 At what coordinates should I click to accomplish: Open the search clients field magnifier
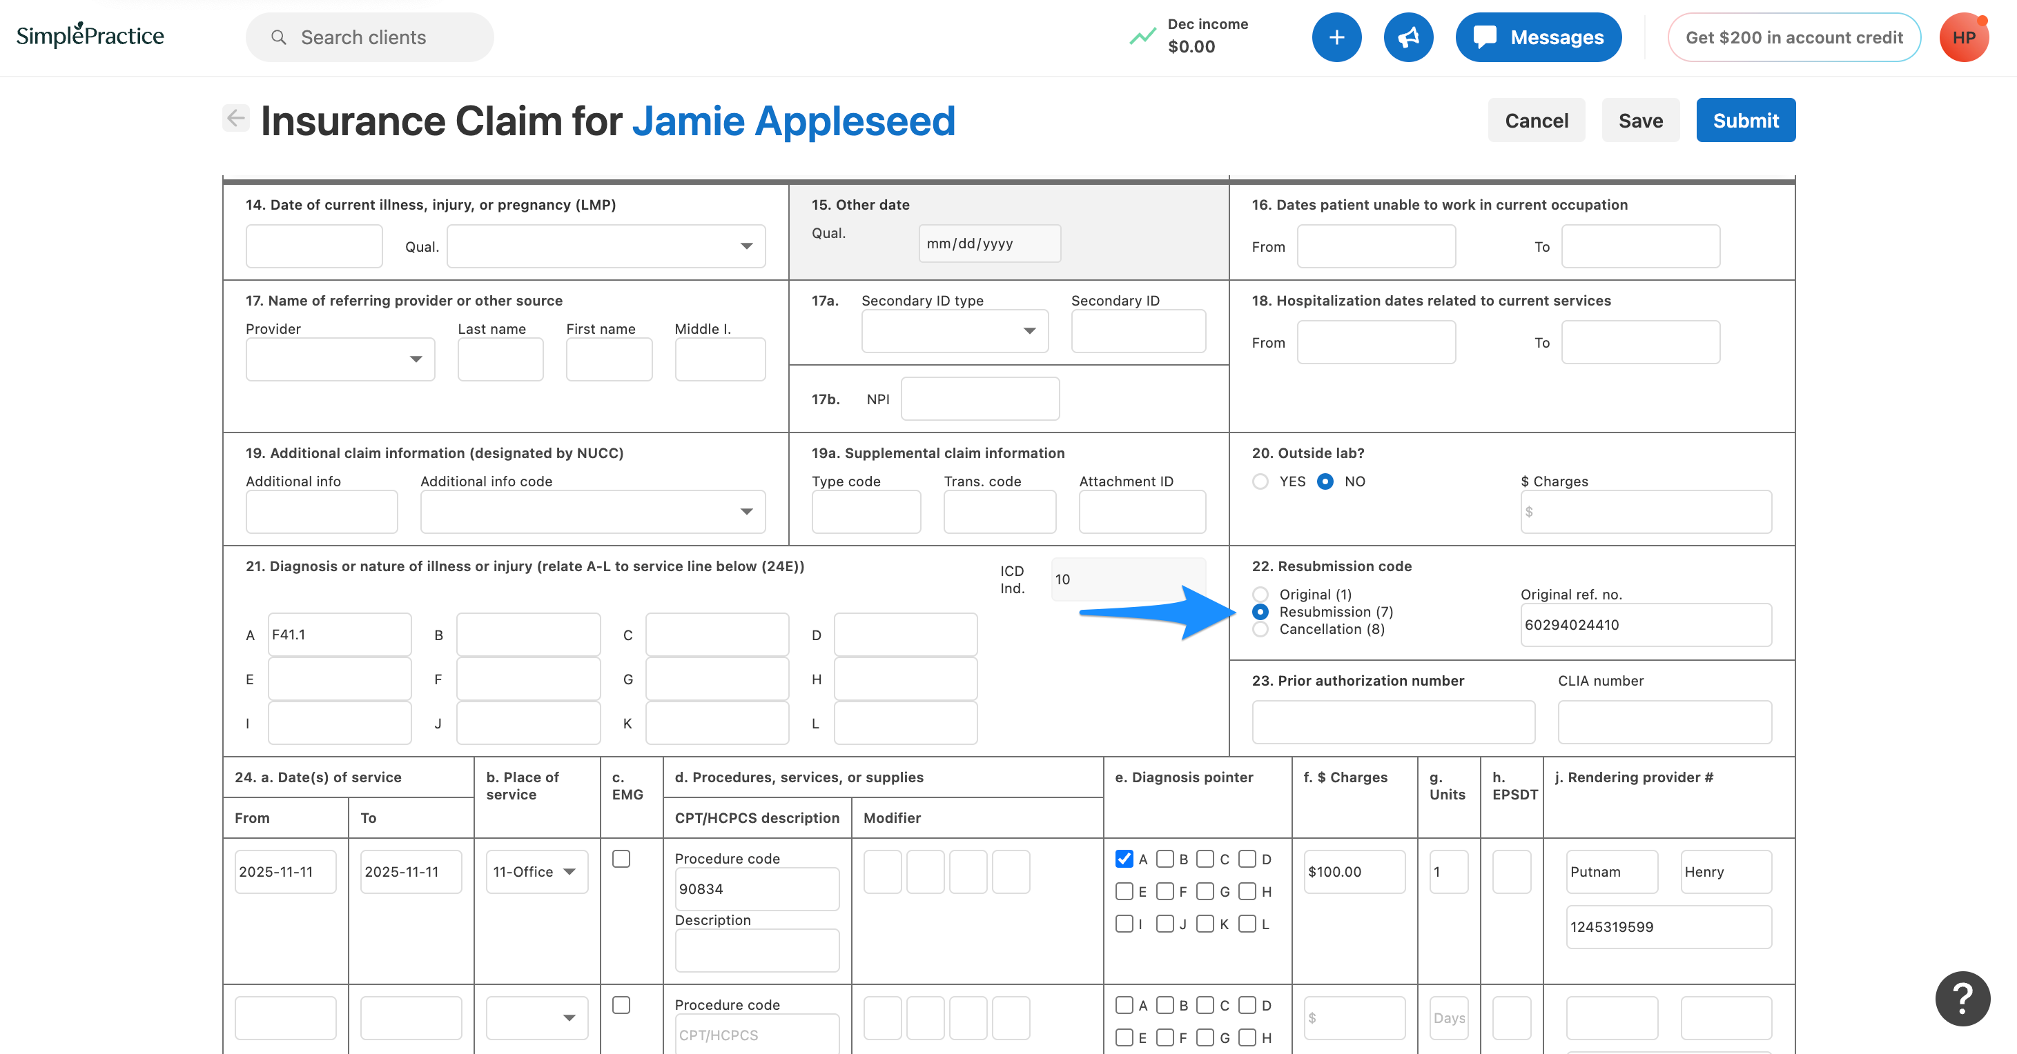(278, 37)
